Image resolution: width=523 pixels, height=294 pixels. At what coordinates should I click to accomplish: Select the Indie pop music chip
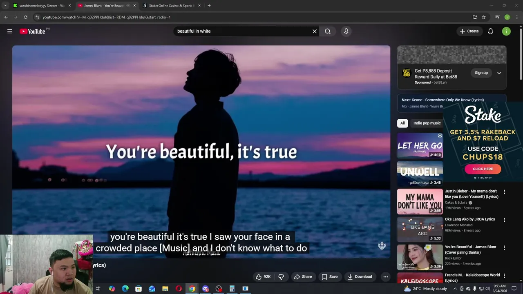[427, 123]
